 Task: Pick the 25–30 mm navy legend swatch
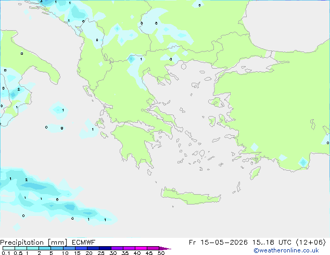[105, 248]
